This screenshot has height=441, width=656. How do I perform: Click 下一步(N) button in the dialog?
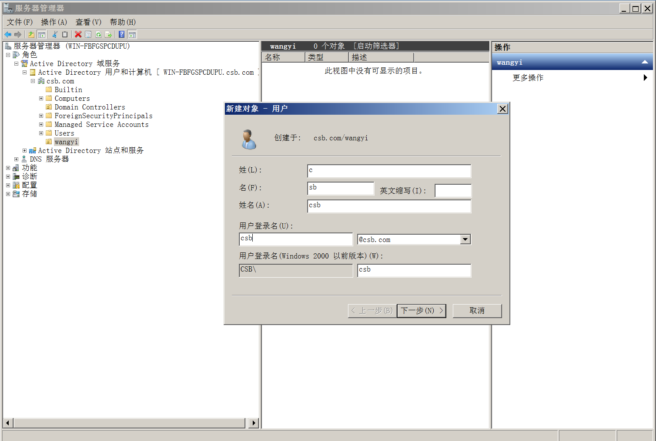pos(422,311)
